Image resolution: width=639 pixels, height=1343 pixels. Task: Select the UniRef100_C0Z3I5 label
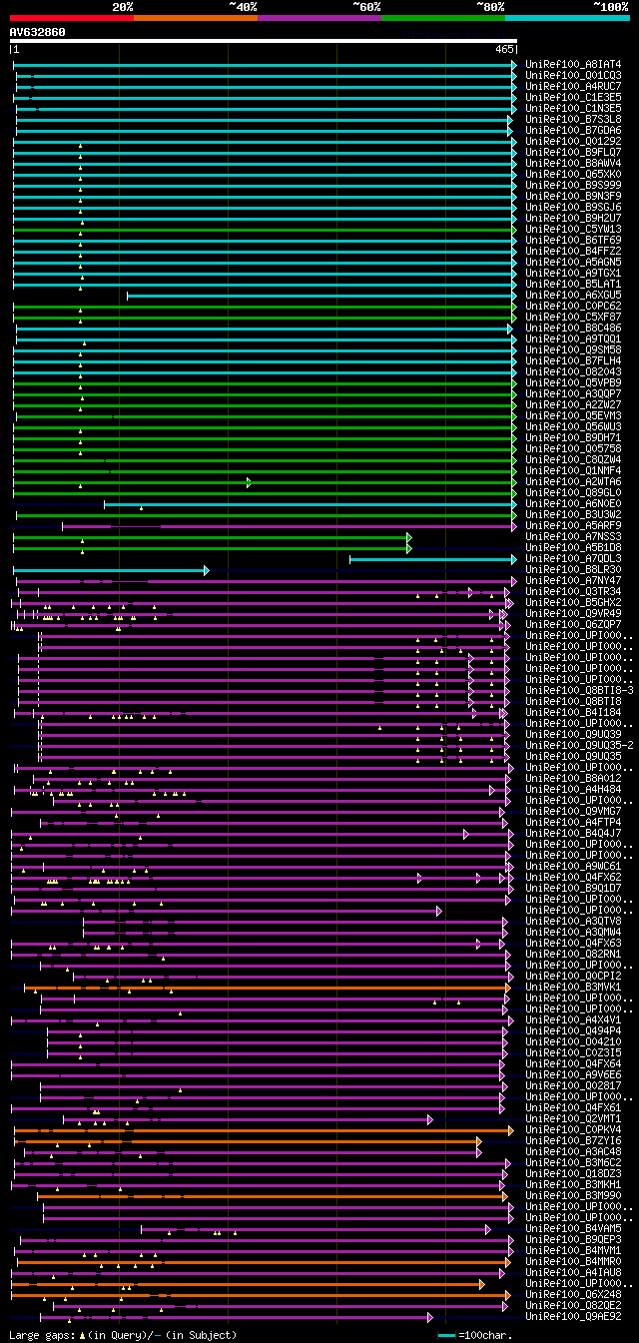pos(573,1052)
